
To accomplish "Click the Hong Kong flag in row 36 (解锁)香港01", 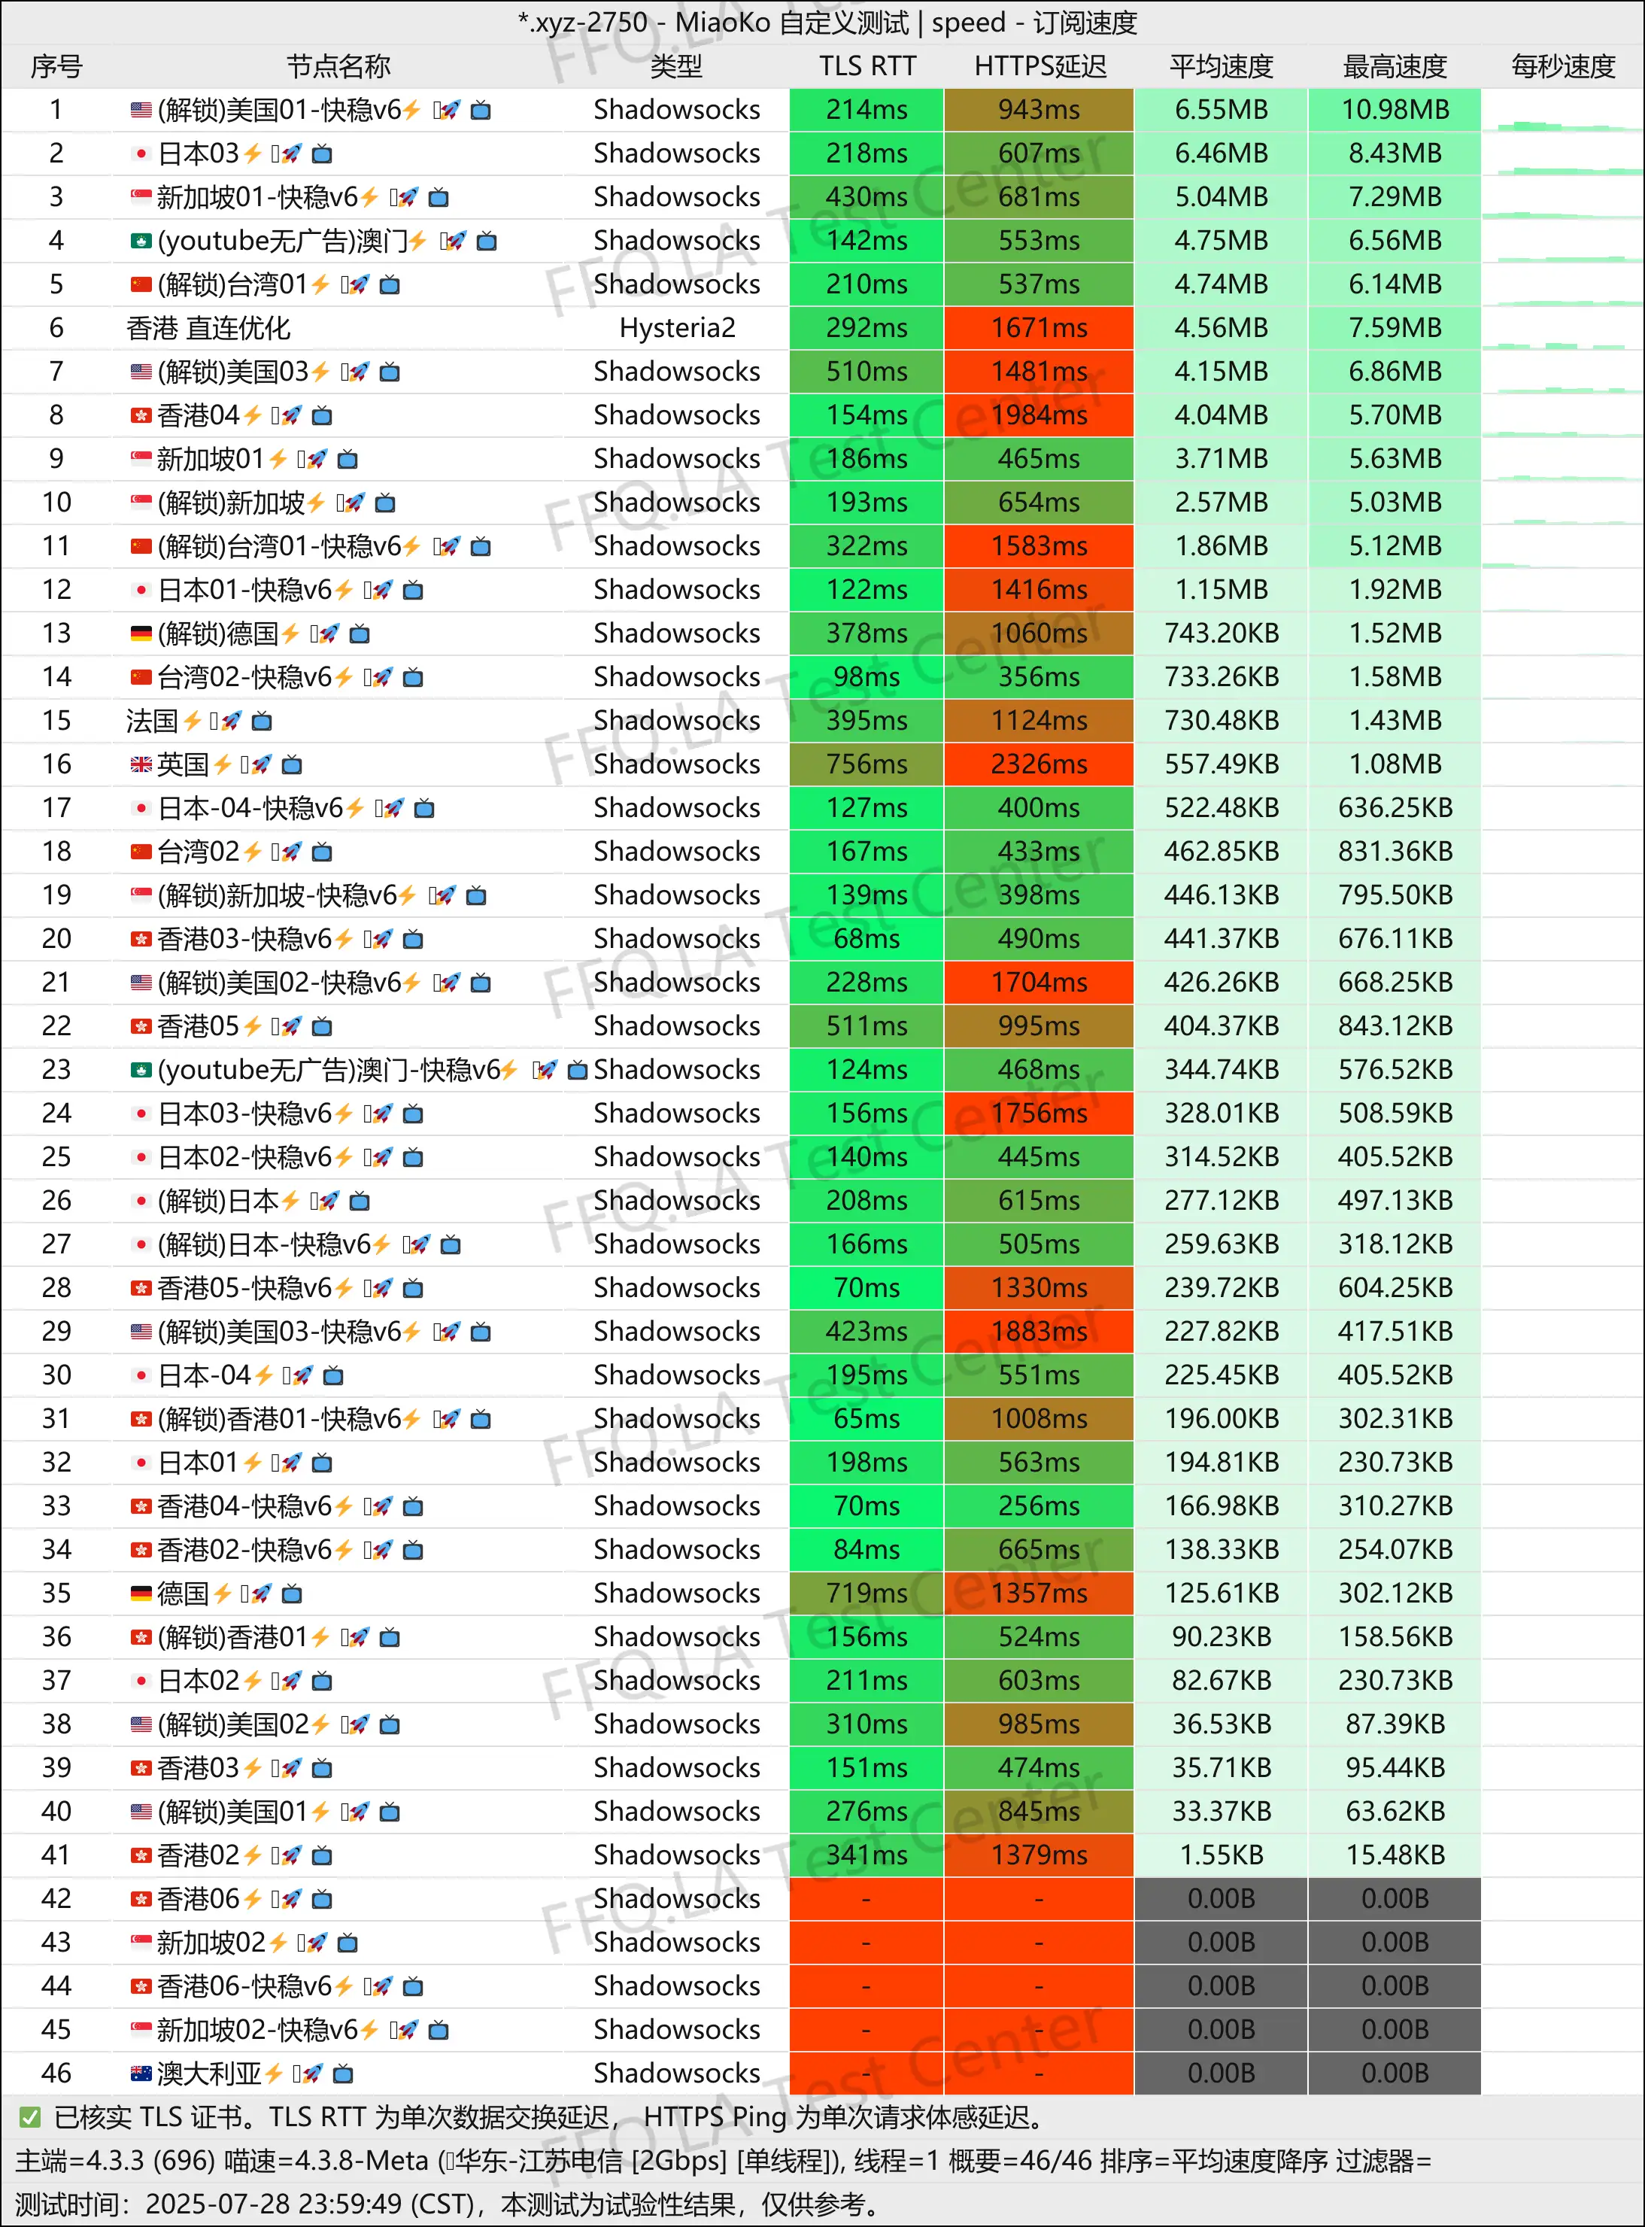I will pyautogui.click(x=141, y=1639).
